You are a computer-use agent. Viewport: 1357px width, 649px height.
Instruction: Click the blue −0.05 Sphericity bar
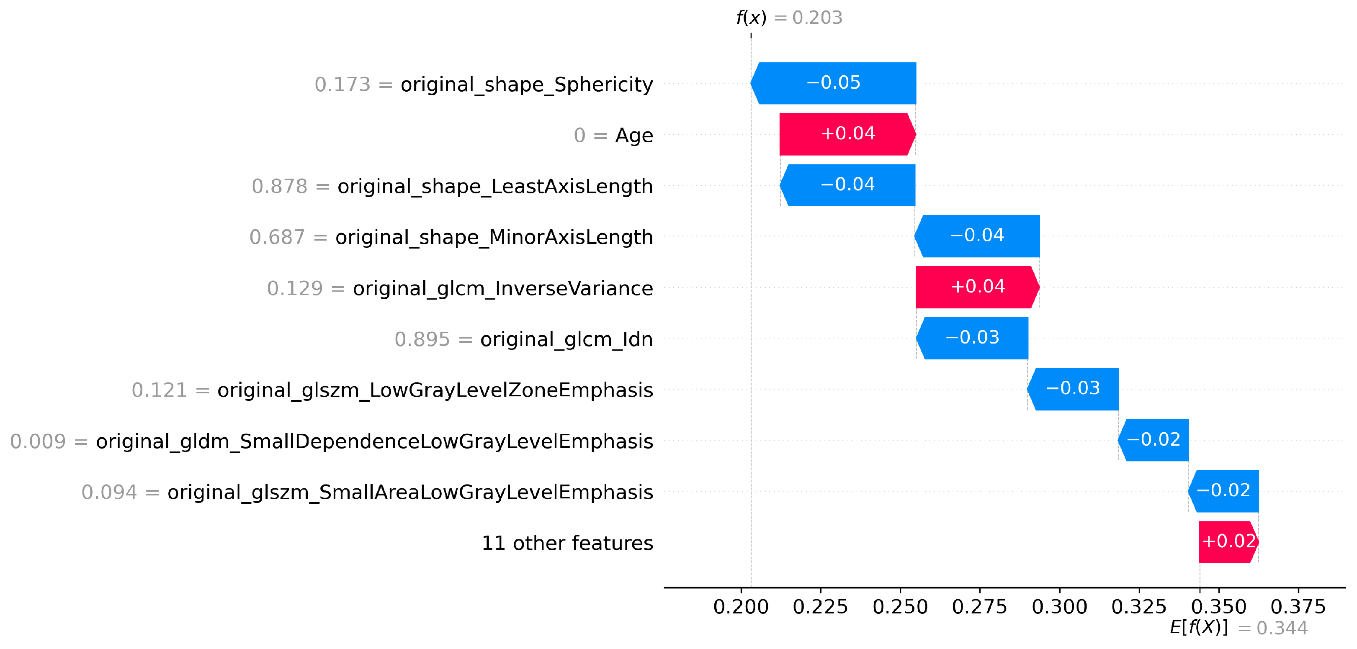[x=833, y=83]
